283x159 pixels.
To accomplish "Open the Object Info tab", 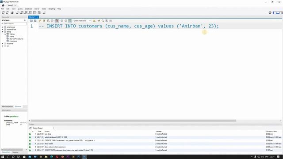I will tap(6, 152).
